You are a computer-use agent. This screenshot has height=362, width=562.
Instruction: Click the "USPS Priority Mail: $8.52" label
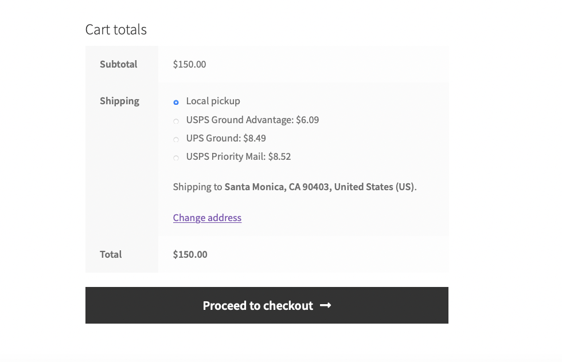coord(239,157)
